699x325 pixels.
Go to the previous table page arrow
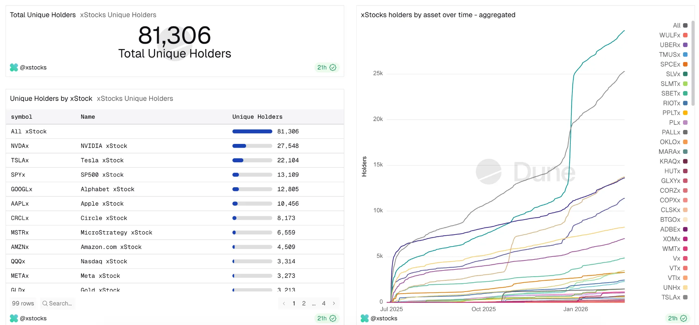284,303
